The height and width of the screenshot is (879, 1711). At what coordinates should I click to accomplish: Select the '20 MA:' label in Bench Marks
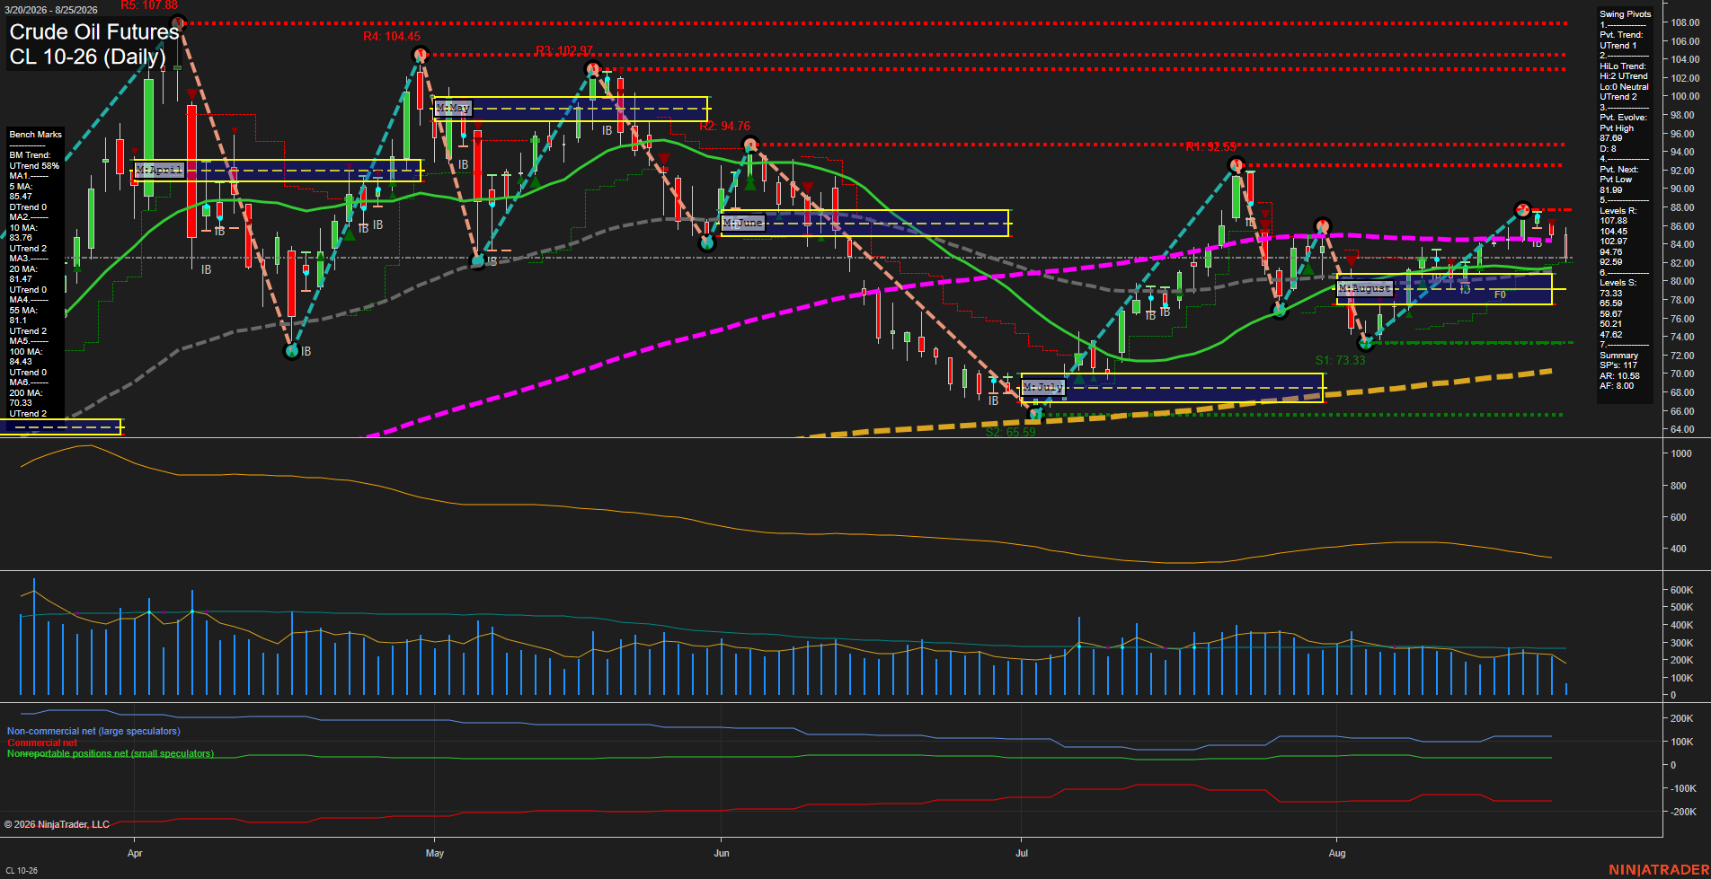click(23, 269)
